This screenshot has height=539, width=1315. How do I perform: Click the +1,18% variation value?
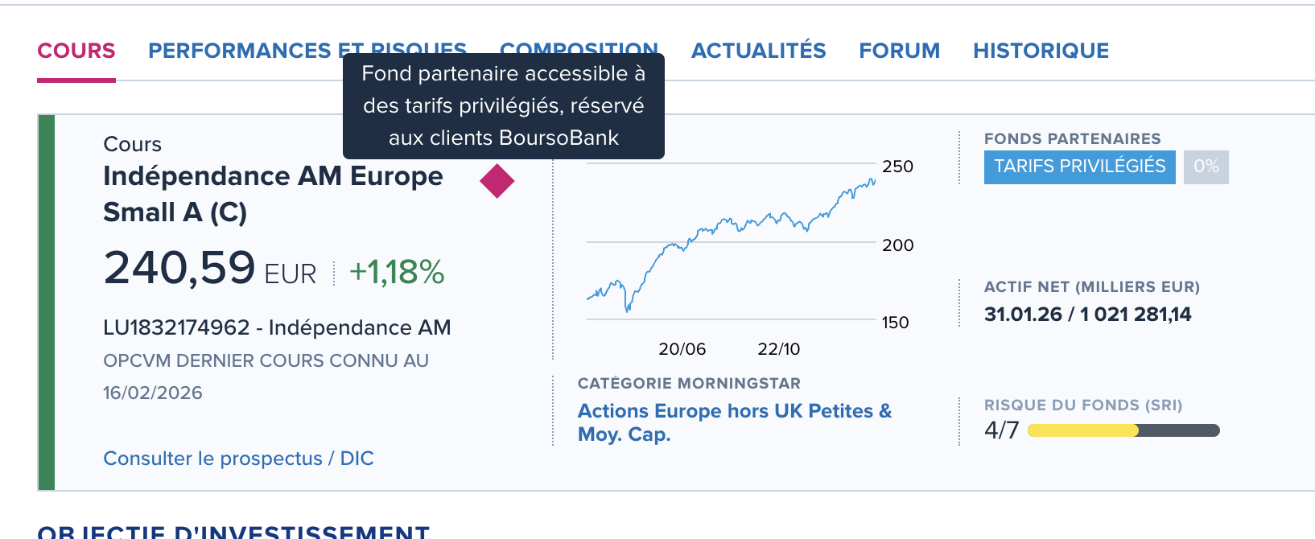click(x=397, y=272)
